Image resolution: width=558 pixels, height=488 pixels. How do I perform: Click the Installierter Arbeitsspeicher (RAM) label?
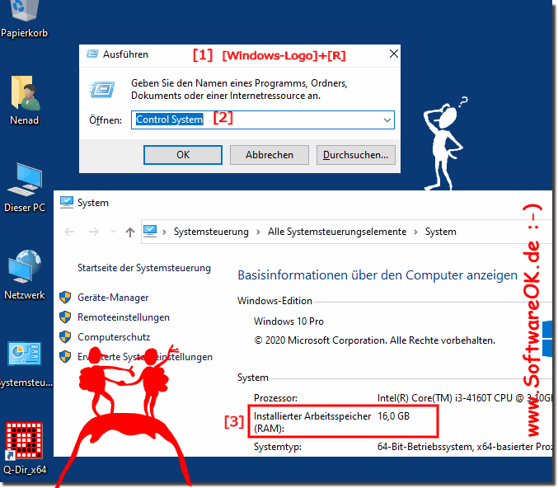click(x=312, y=422)
